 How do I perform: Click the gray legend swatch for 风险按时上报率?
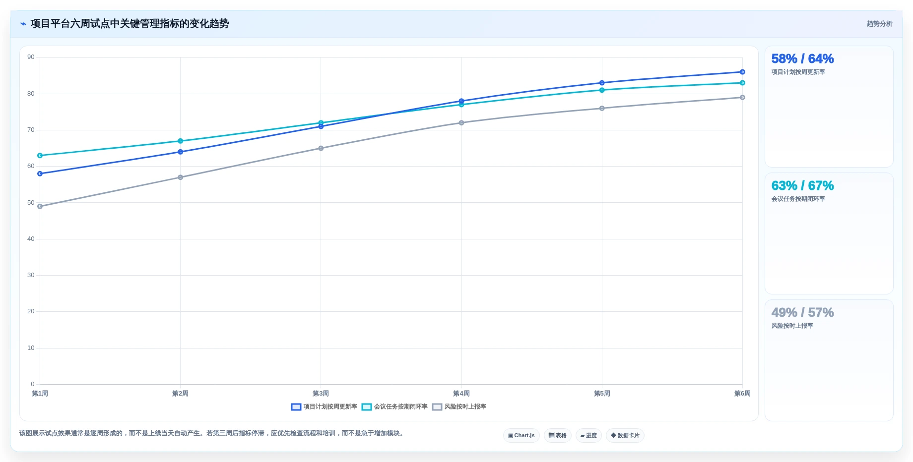(437, 407)
